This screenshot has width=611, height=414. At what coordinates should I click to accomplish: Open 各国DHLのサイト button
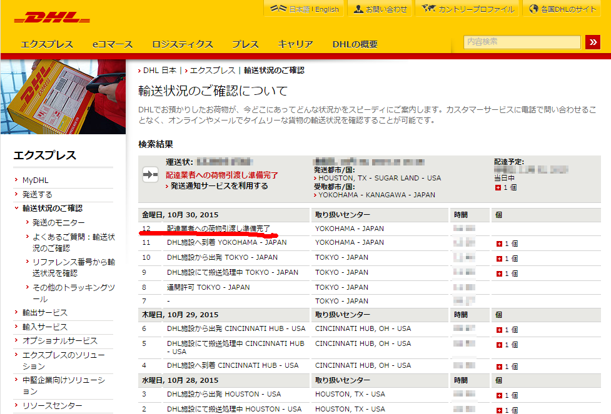pos(562,9)
